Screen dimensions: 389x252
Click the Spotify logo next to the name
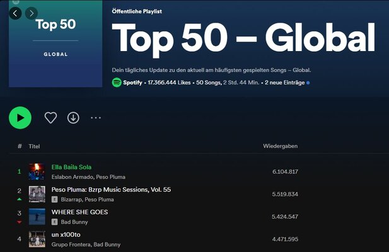coord(117,83)
